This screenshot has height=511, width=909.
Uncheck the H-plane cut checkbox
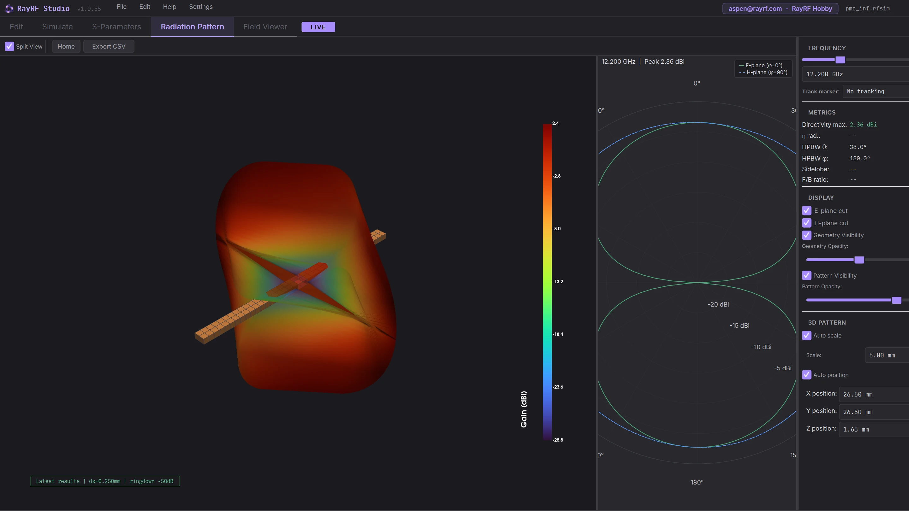807,223
